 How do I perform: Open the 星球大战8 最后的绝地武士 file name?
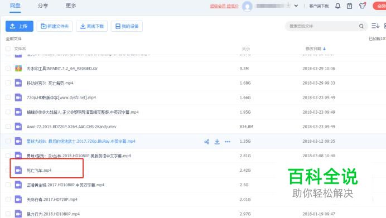[x=81, y=141]
